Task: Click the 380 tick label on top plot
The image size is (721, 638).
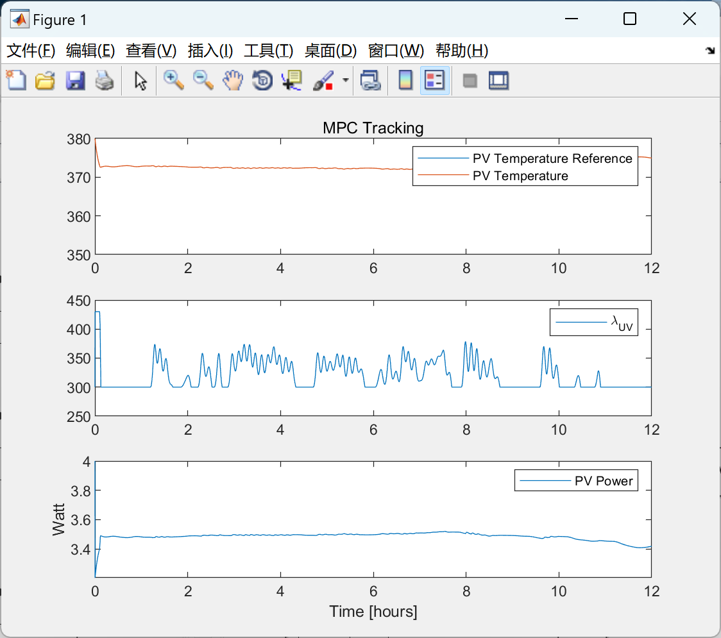Action: tap(79, 140)
